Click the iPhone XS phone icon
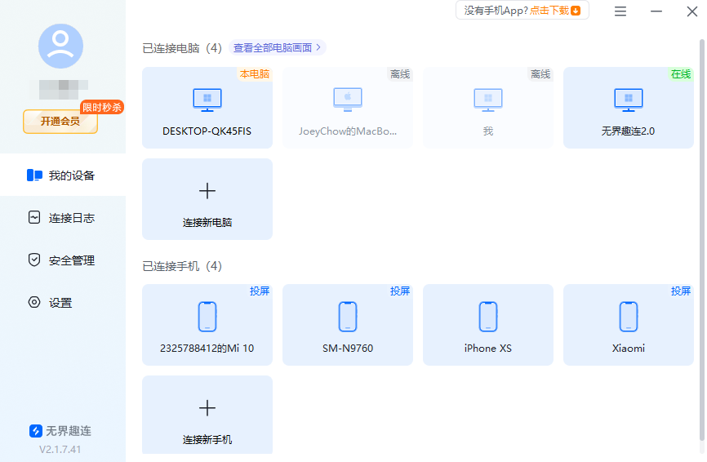Screen dimensions: 707x462 click(x=488, y=317)
